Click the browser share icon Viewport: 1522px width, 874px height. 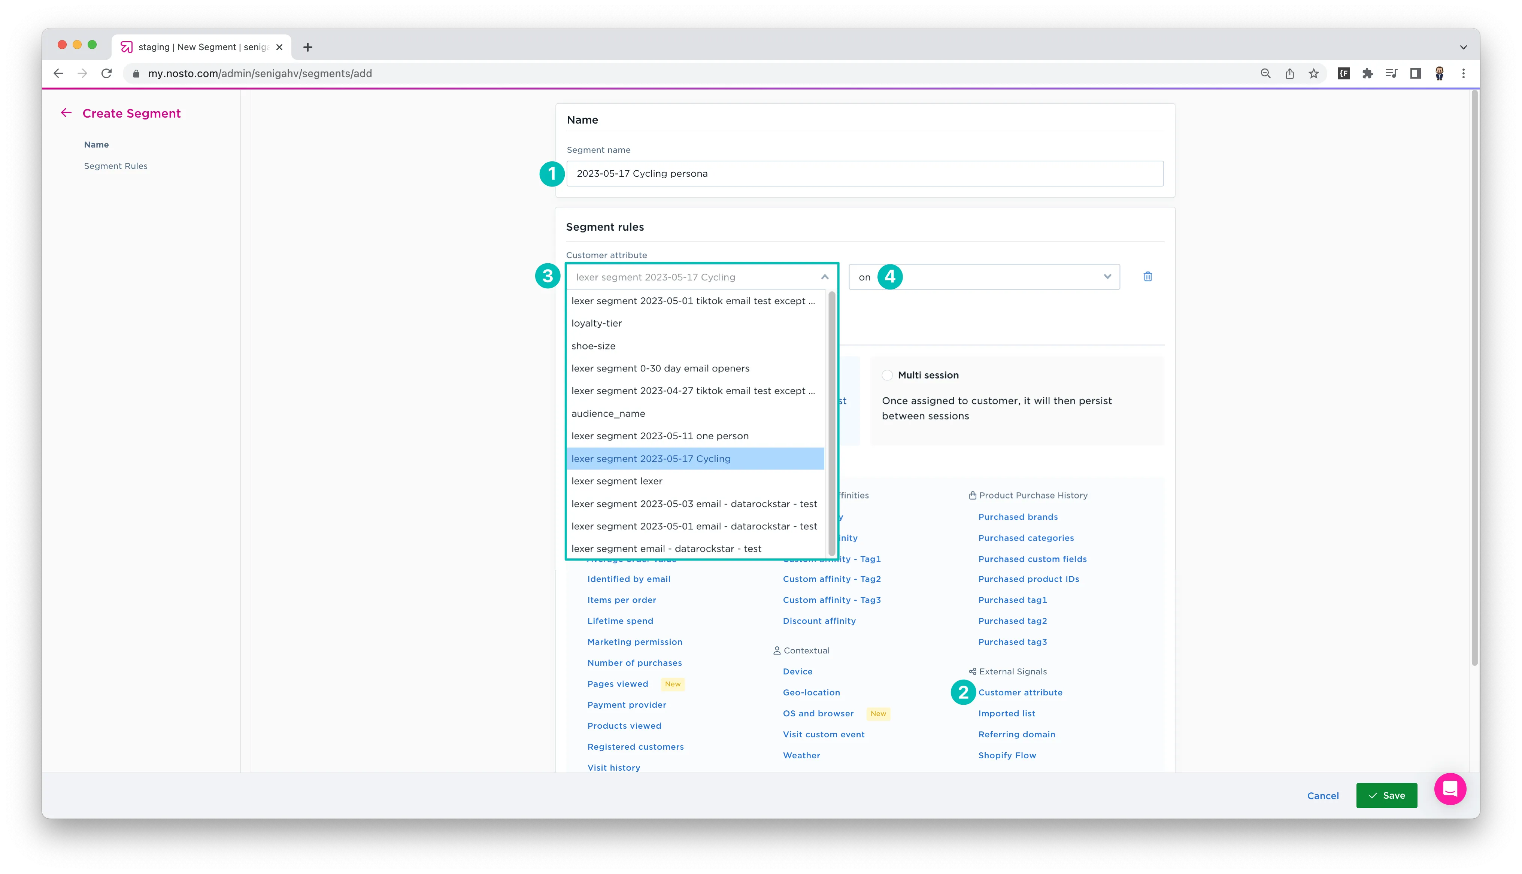click(1290, 73)
